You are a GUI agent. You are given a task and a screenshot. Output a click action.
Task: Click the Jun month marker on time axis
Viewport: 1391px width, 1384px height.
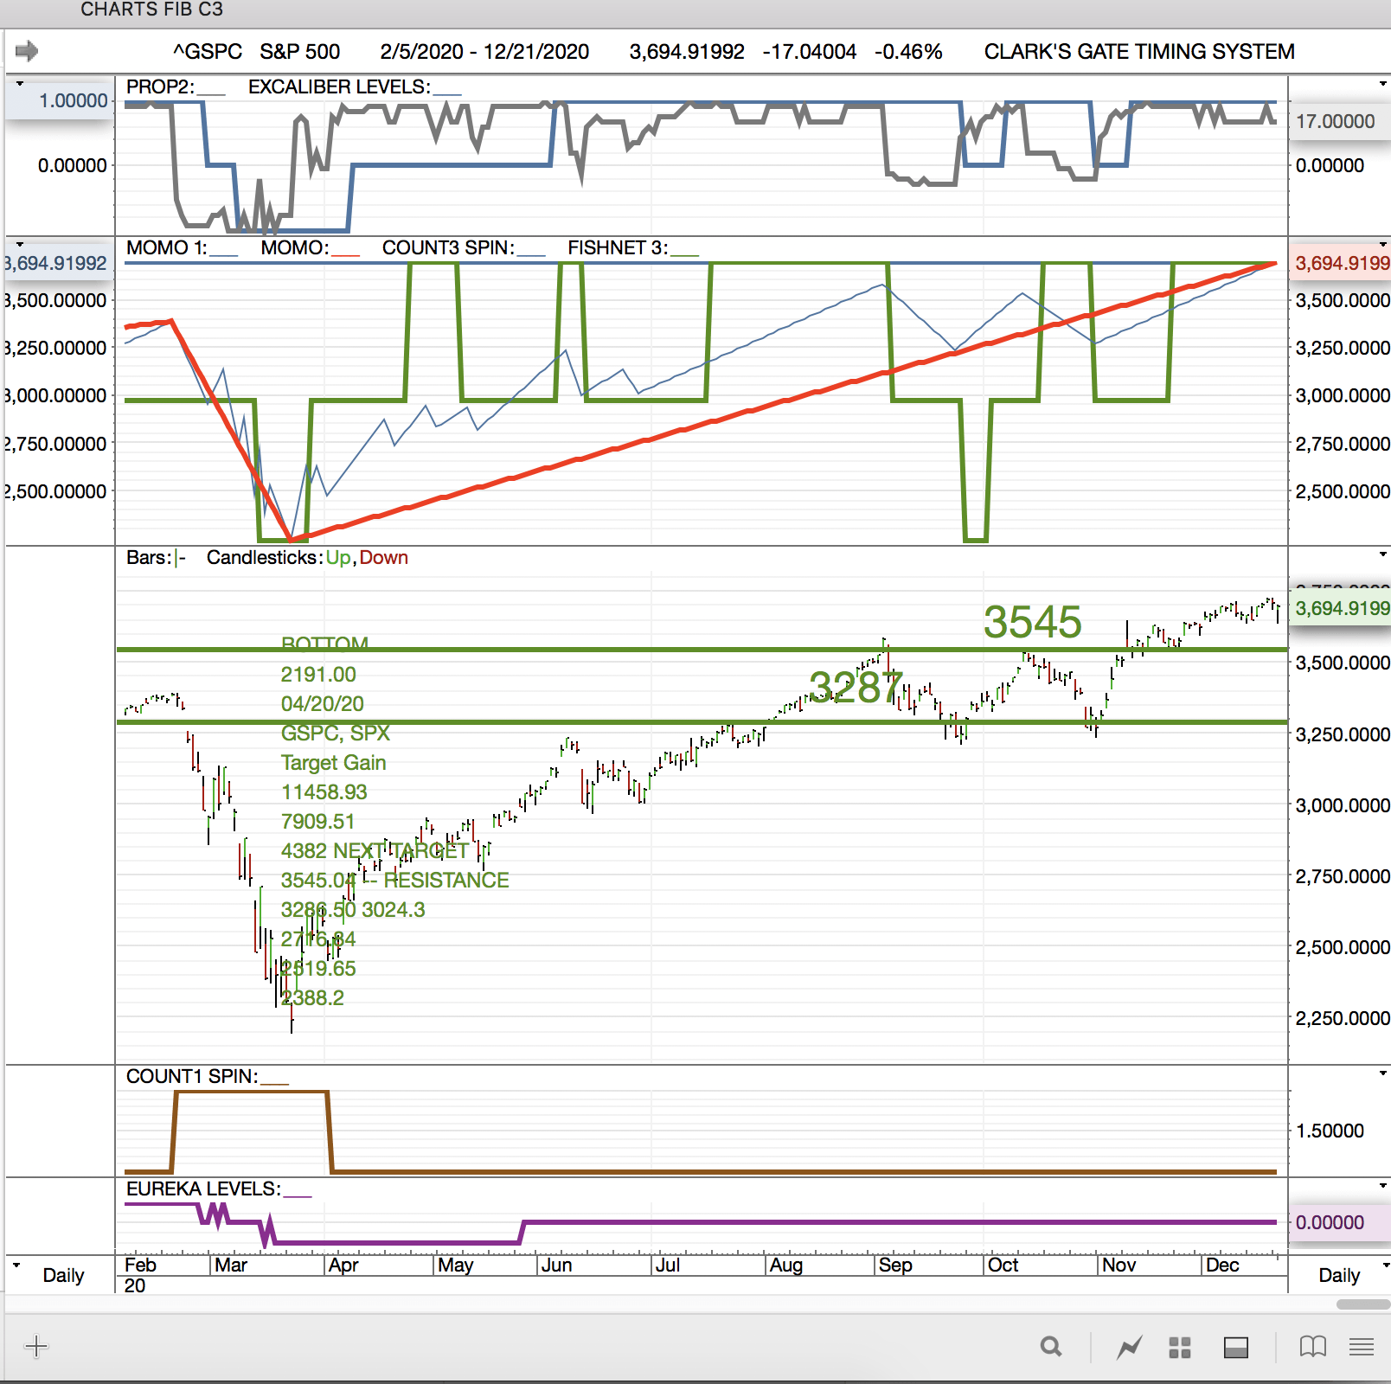(556, 1265)
